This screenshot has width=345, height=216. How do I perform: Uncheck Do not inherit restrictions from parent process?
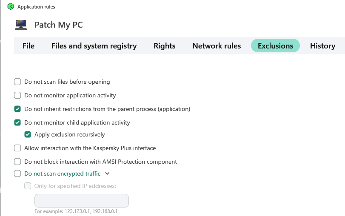click(17, 109)
